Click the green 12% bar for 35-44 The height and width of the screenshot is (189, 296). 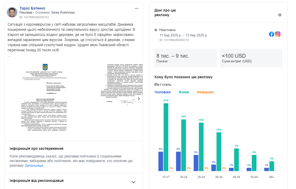(x=219, y=152)
